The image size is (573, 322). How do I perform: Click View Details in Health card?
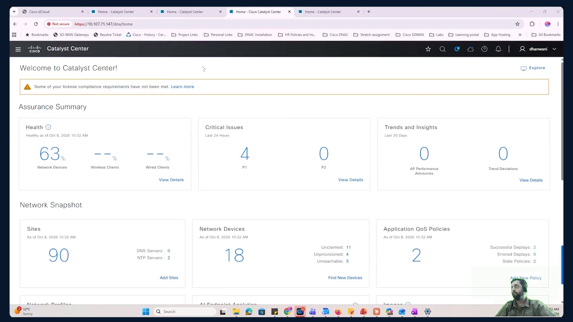(171, 180)
